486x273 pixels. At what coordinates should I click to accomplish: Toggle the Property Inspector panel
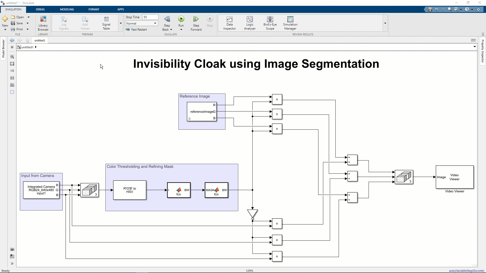(x=482, y=51)
